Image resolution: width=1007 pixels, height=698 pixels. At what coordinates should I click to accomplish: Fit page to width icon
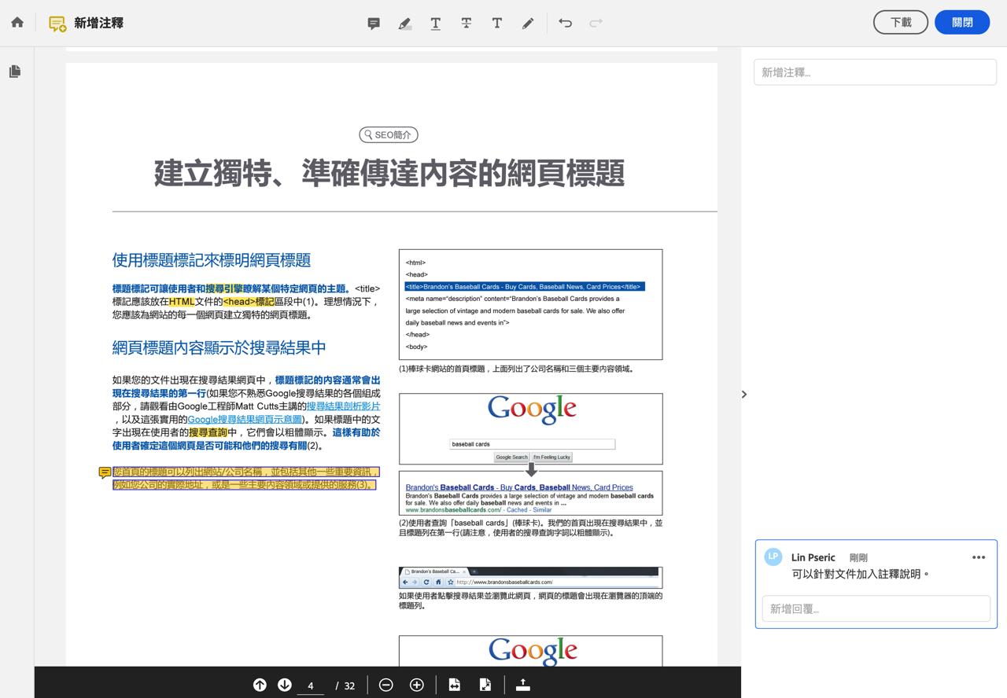click(x=455, y=685)
